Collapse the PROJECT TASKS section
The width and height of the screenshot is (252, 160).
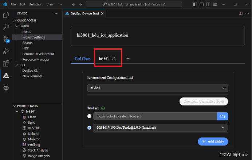point(15,106)
